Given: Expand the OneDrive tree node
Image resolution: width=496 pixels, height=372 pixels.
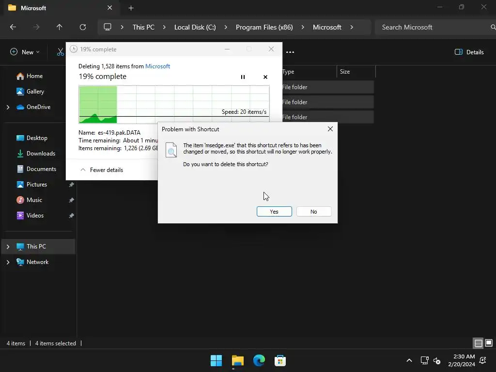Looking at the screenshot, I should point(8,107).
